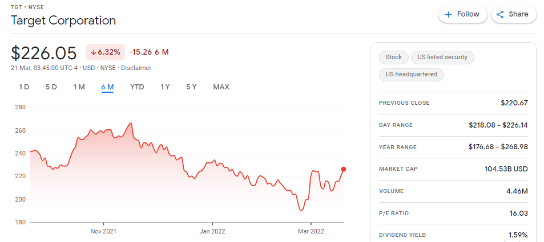This screenshot has width=544, height=242.
Task: Click the 21 Mar timestamp line
Action: tap(81, 68)
